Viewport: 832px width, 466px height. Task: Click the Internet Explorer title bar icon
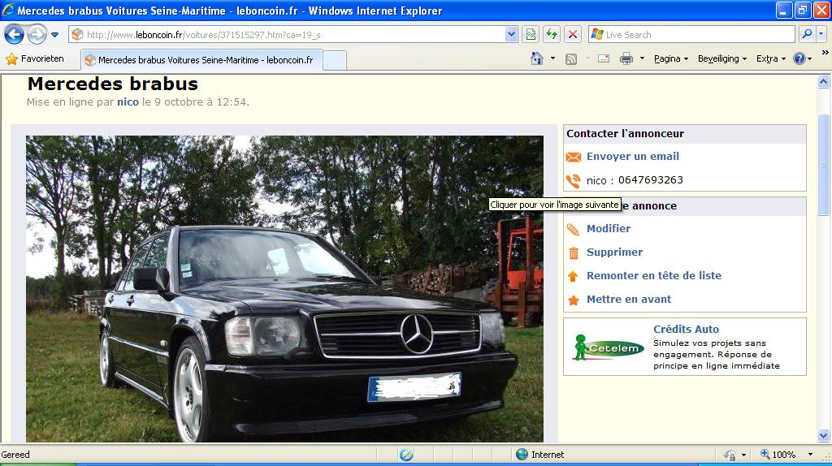click(x=8, y=10)
